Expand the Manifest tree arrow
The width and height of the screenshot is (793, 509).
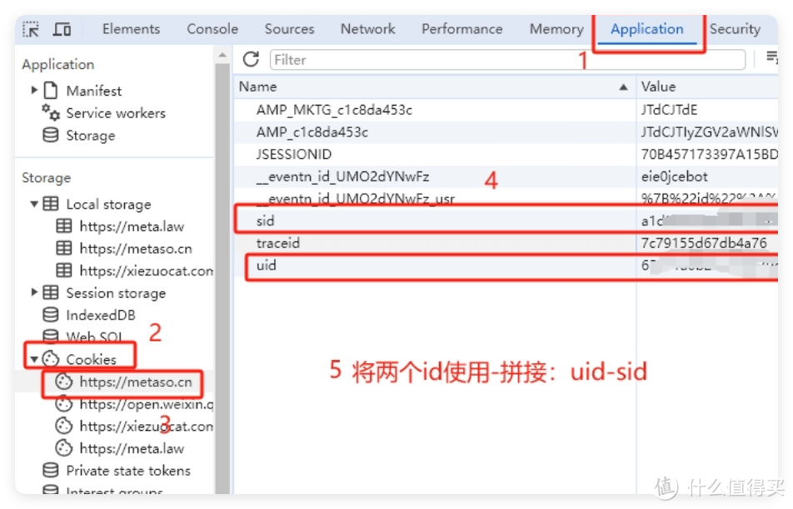(34, 90)
